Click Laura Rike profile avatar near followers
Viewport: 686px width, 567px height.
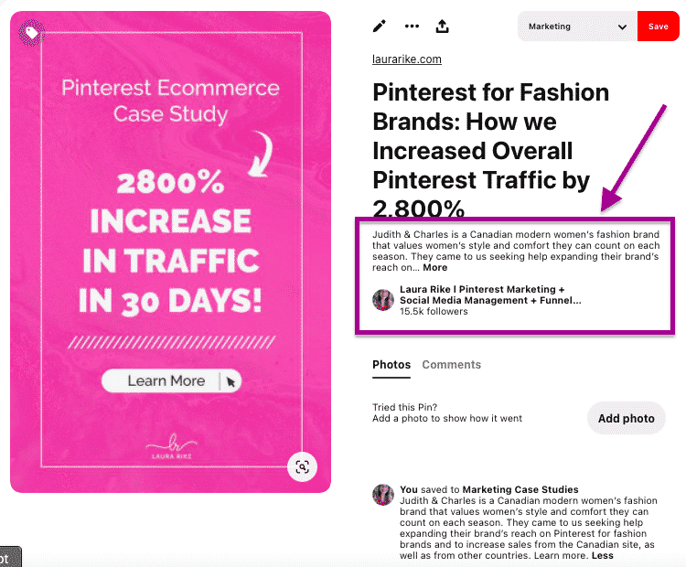tap(383, 300)
